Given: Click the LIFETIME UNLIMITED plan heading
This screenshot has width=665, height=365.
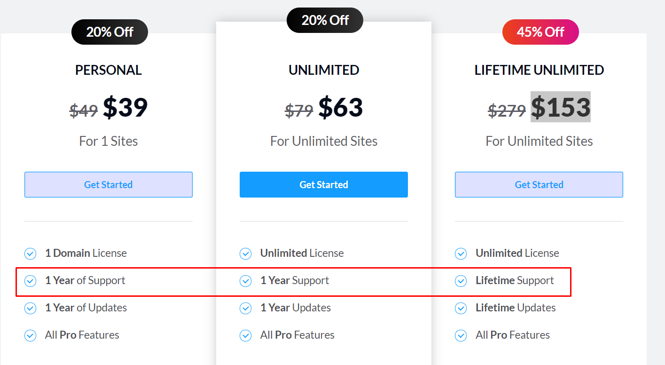Looking at the screenshot, I should (x=539, y=70).
